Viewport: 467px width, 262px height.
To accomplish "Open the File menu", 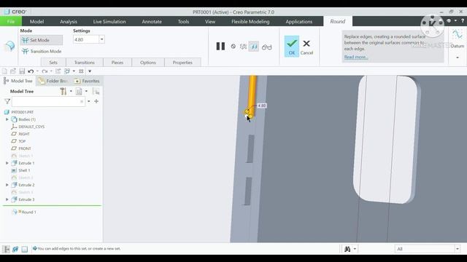I will (x=11, y=21).
